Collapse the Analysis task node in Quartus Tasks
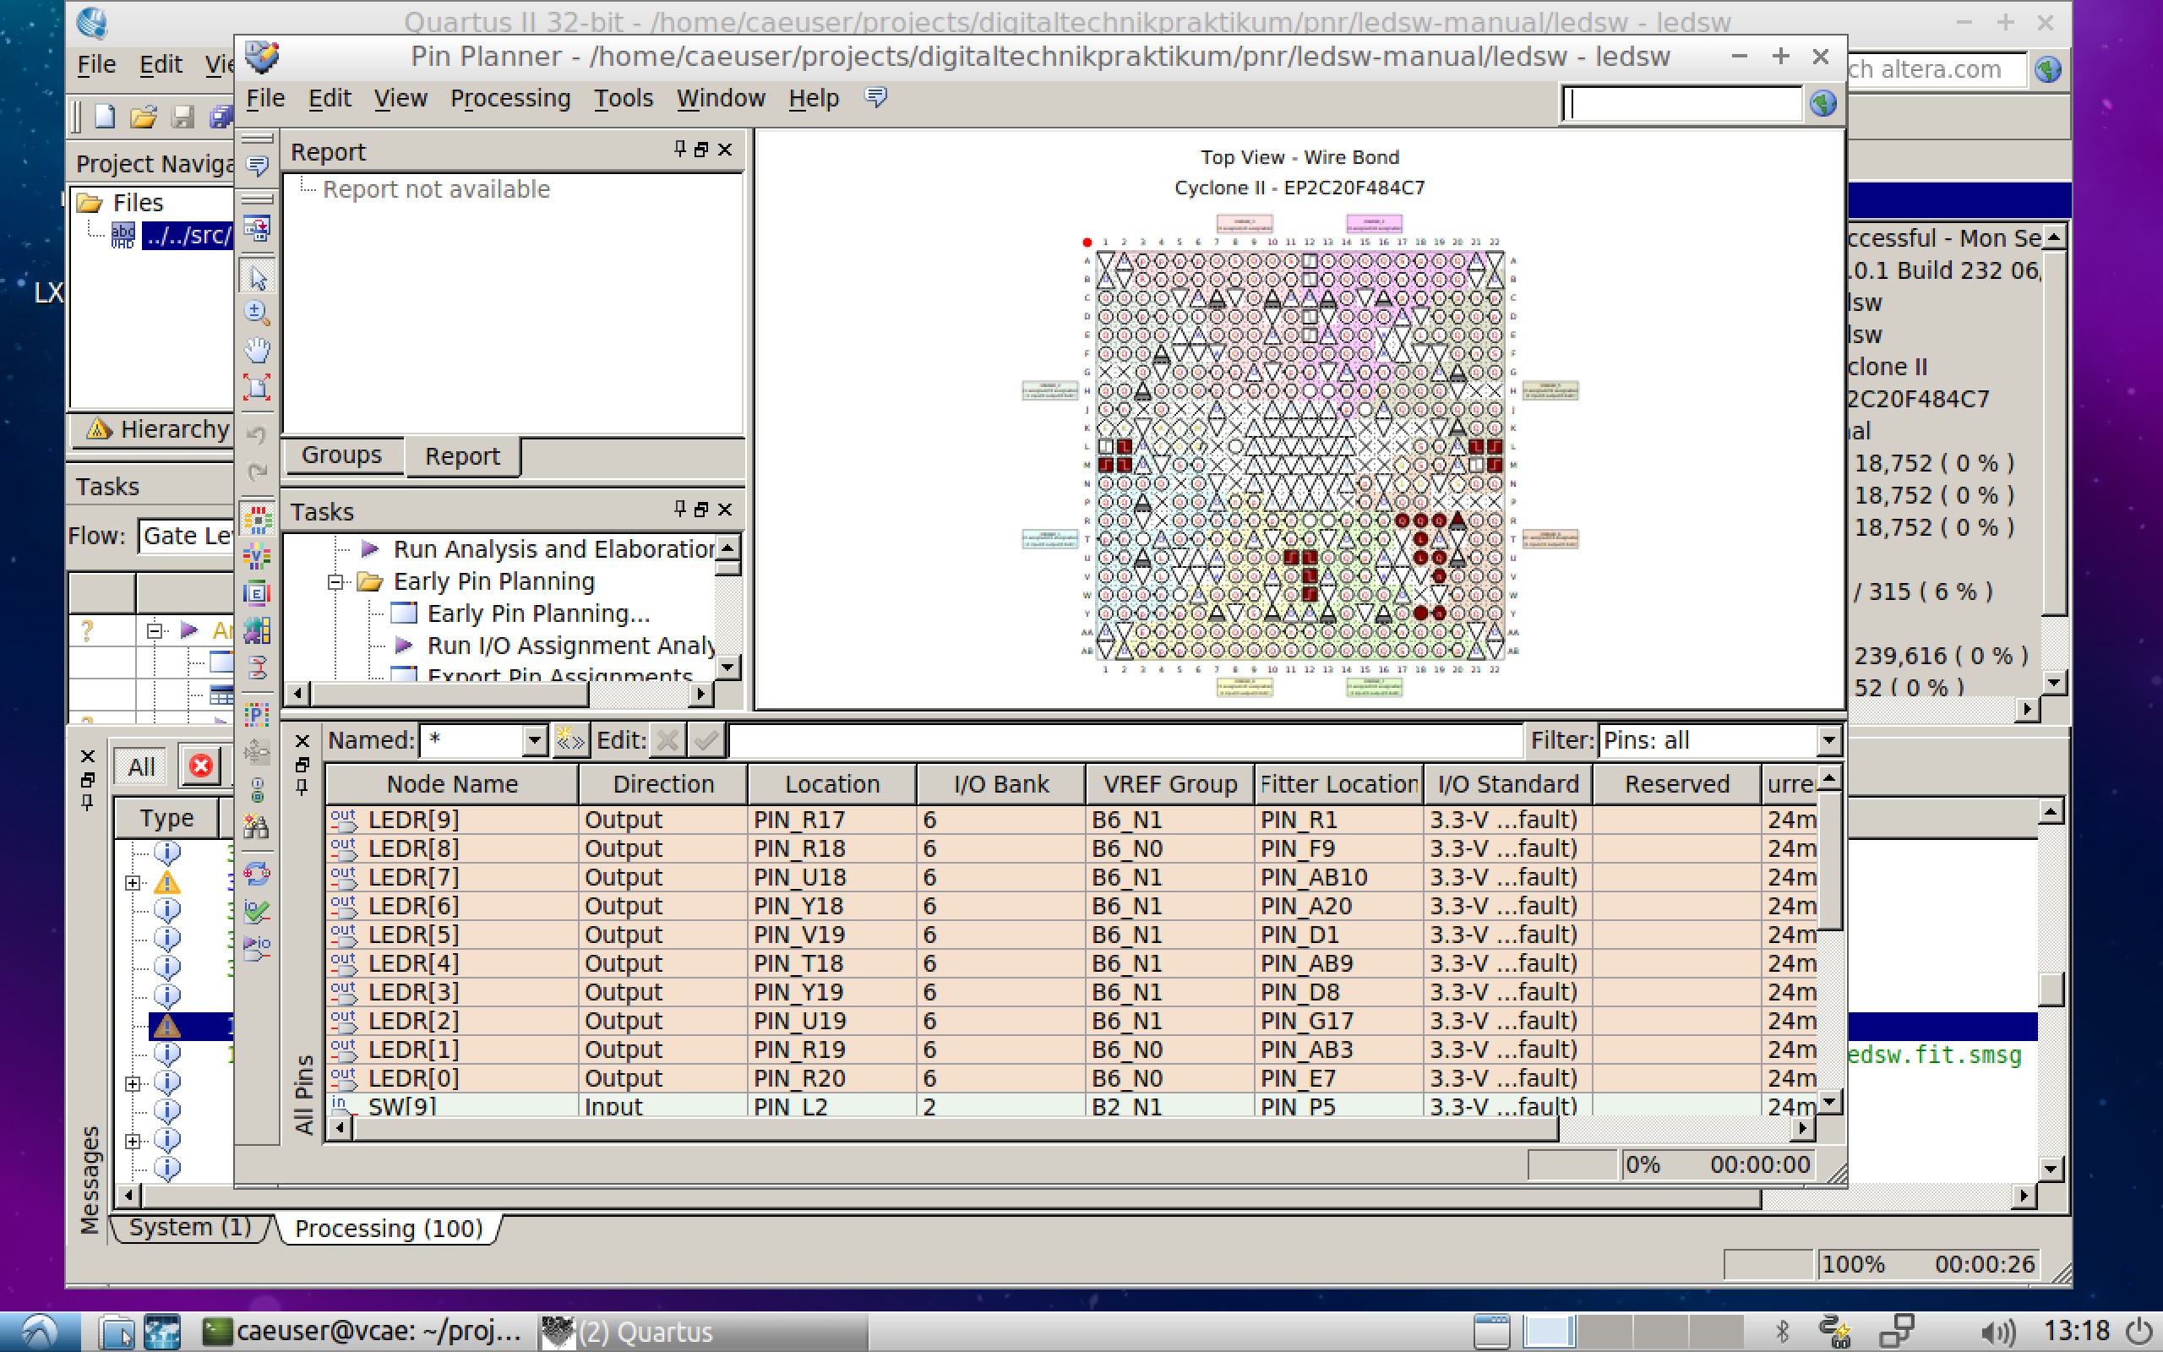2163x1352 pixels. point(155,630)
